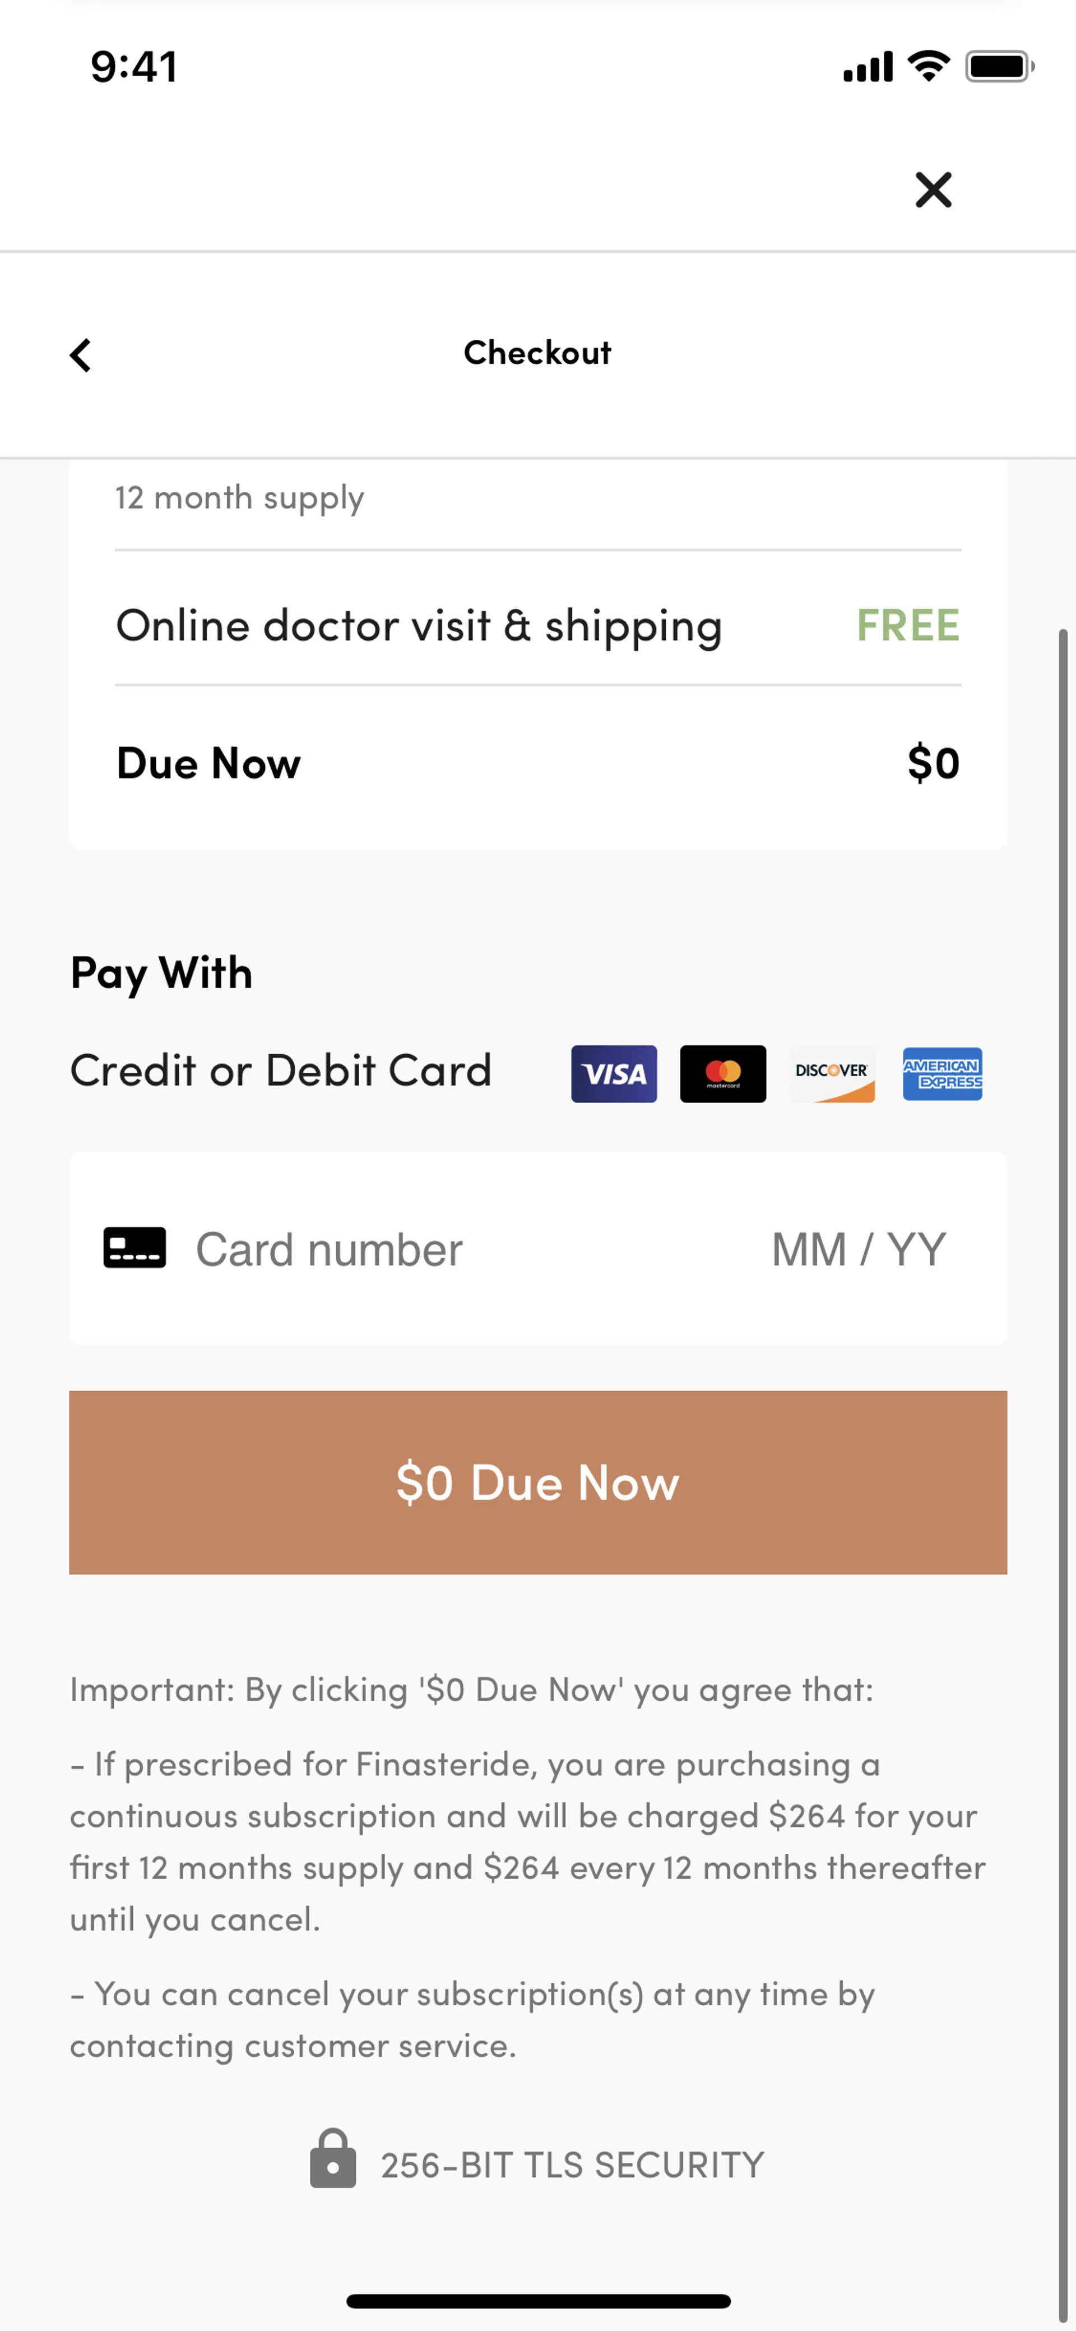Tap the Online doctor visit & shipping row

point(419,625)
